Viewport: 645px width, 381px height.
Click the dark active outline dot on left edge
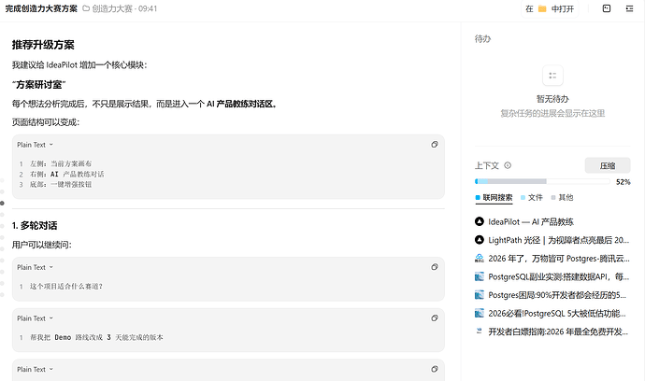2,203
